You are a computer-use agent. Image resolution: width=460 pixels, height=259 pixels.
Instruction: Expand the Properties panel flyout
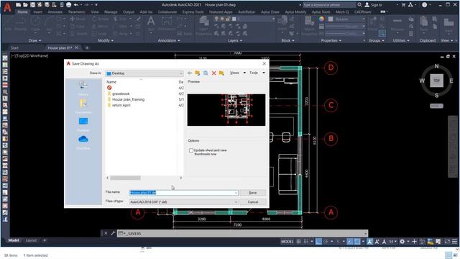click(x=331, y=40)
